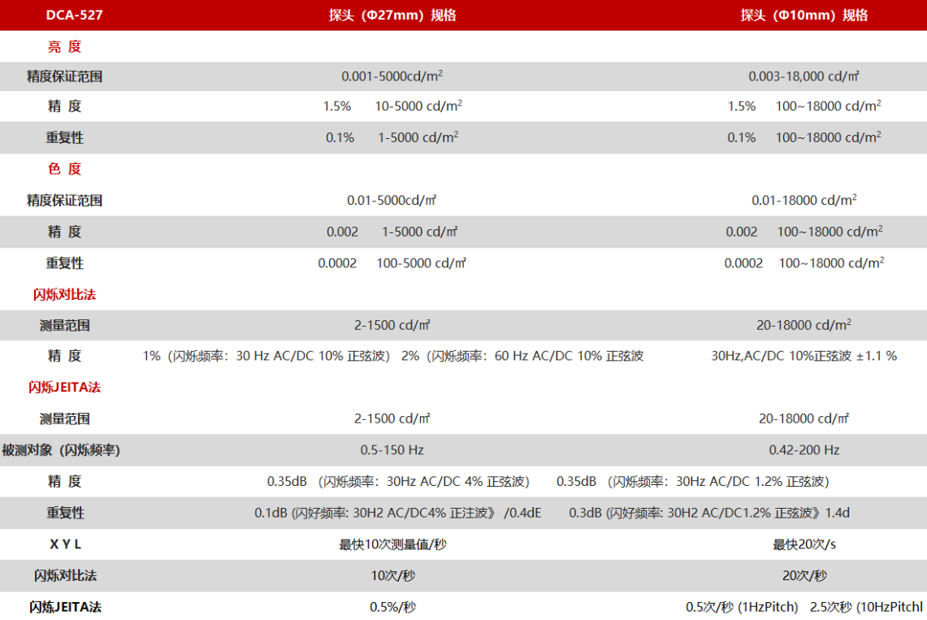Select the 探头（Φ27mm）规格 column header
The image size is (927, 620).
392,15
